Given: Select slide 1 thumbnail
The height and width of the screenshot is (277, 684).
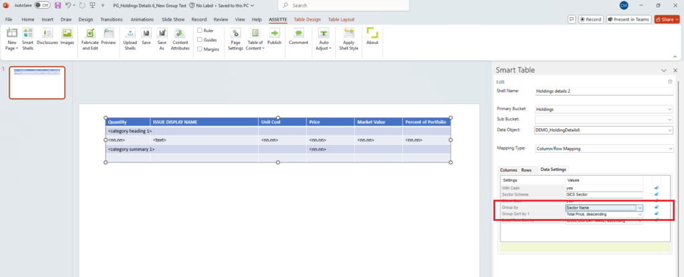Looking at the screenshot, I should [37, 83].
